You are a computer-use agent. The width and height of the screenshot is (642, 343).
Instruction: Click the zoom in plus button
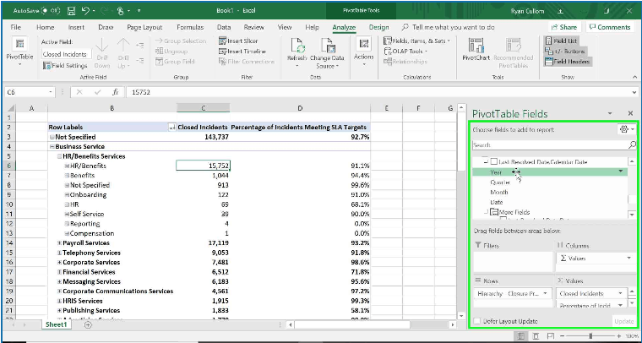pyautogui.click(x=619, y=336)
